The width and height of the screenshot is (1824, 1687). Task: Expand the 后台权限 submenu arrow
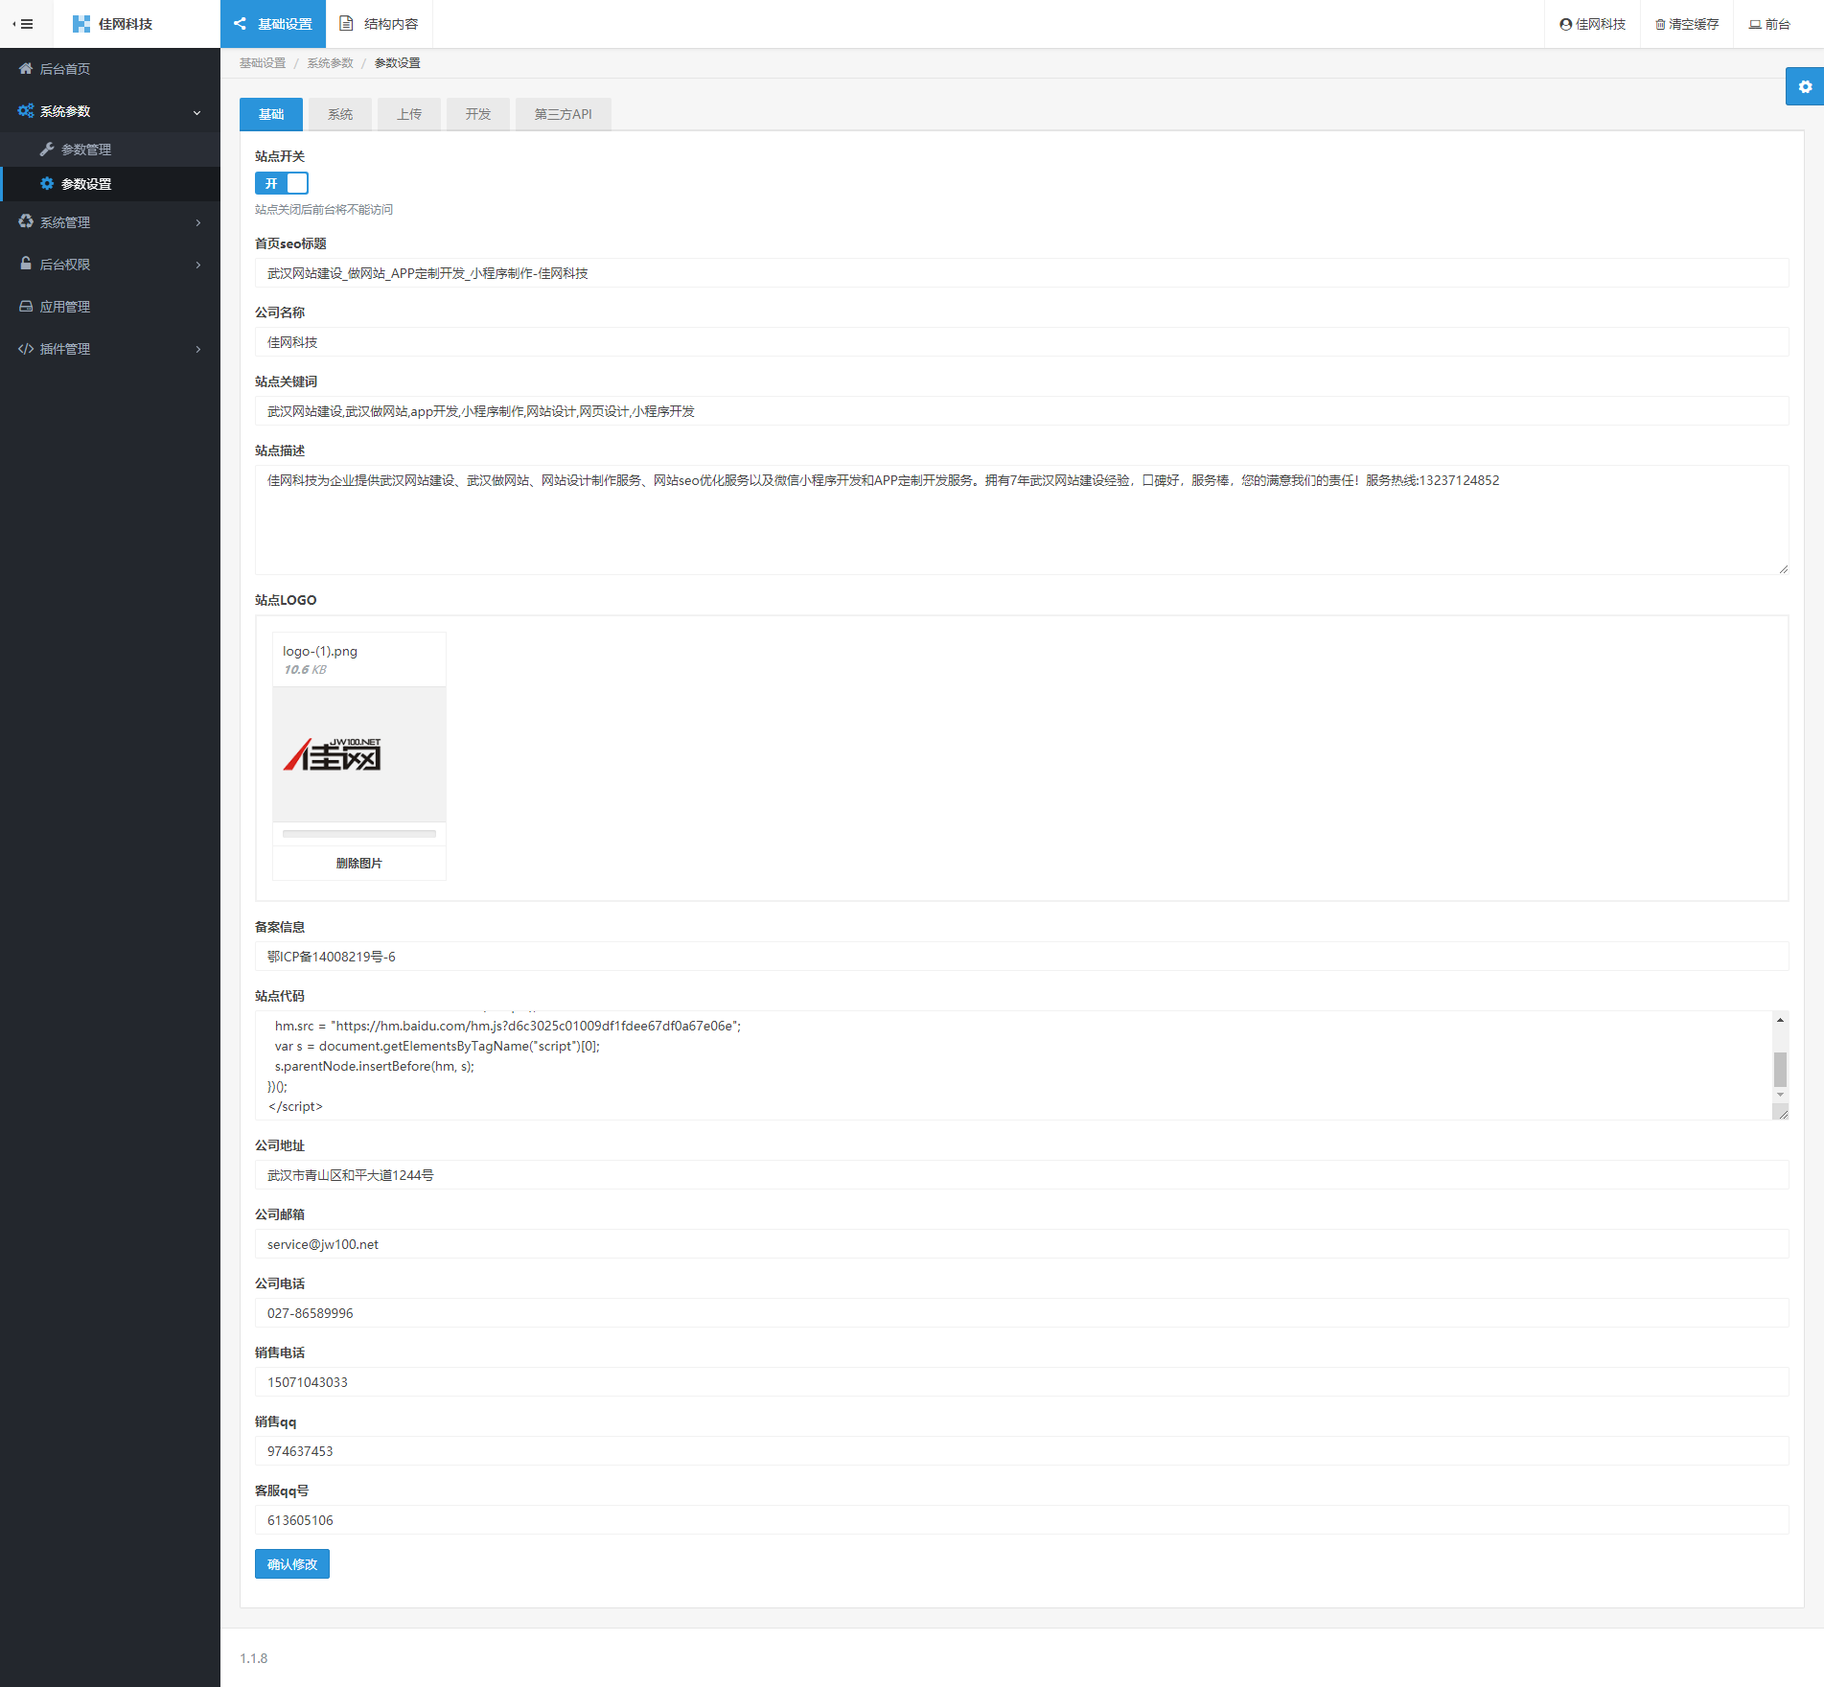point(198,265)
